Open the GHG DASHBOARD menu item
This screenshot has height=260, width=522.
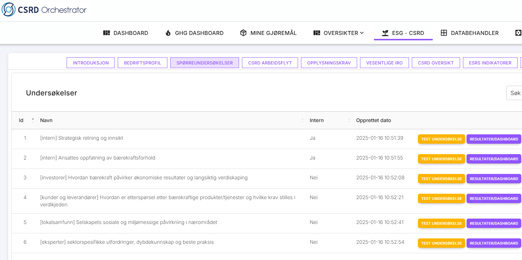coord(194,33)
